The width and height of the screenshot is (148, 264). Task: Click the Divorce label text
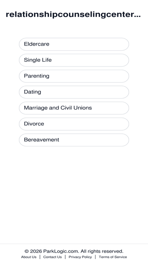tap(34, 124)
